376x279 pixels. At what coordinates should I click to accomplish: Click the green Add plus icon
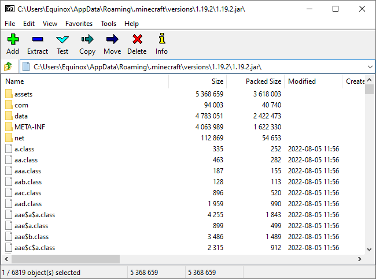pos(13,39)
